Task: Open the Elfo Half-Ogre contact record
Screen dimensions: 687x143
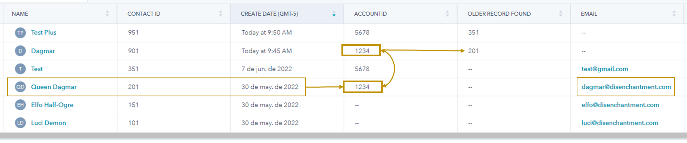Action: coord(52,105)
